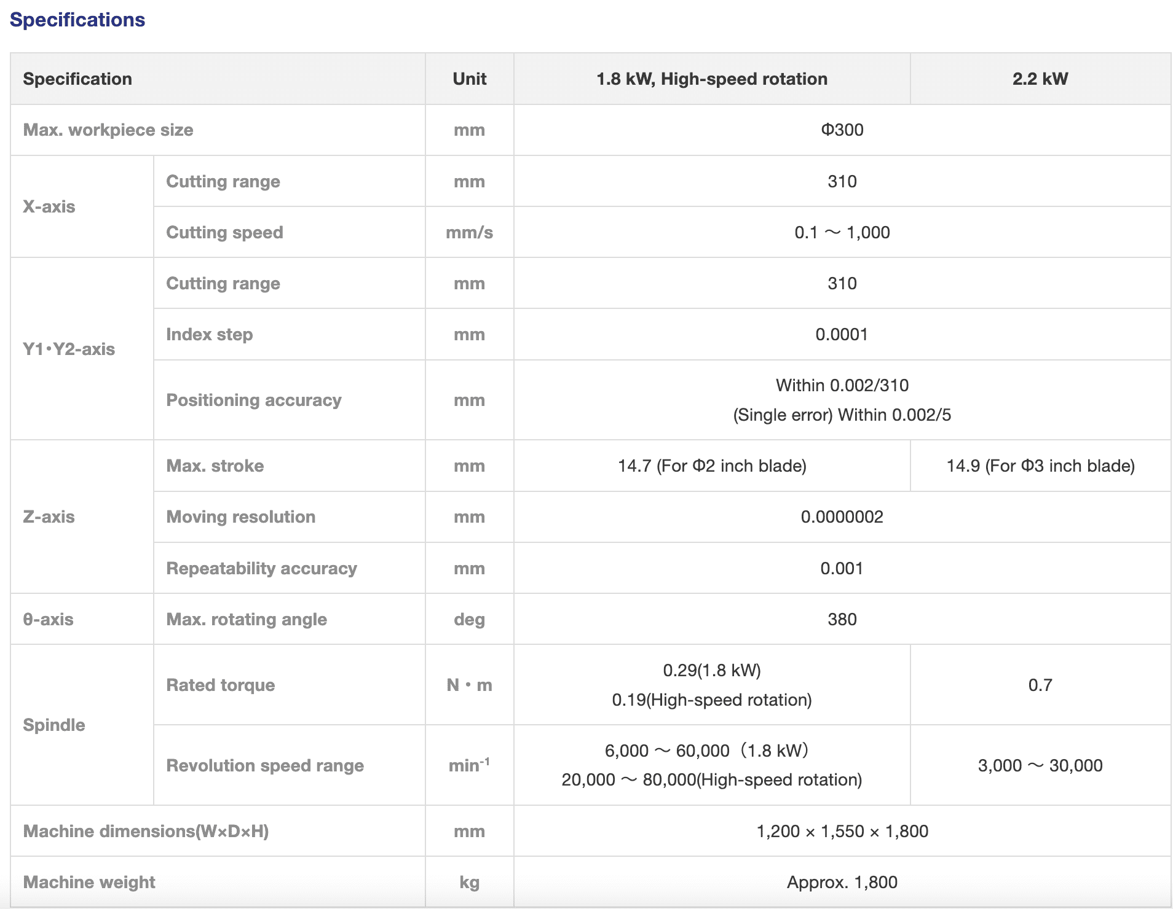Click the Rated torque value 0.7
This screenshot has height=909, width=1173.
tap(1040, 685)
